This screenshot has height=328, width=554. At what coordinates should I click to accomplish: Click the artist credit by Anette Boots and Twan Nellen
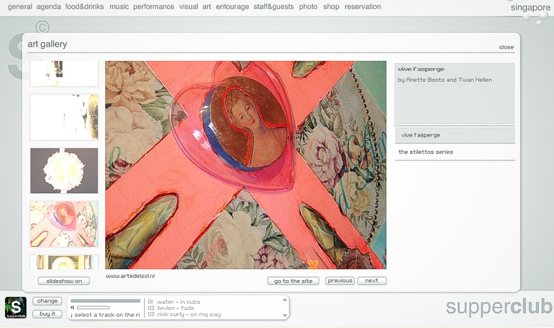[x=445, y=80]
